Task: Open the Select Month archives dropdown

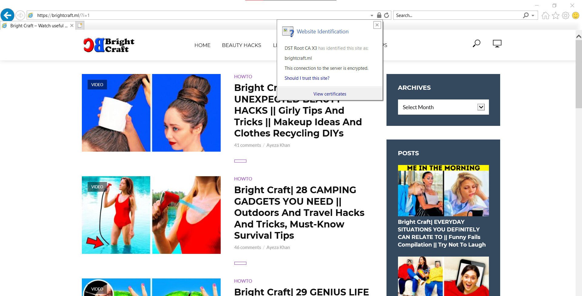Action: point(443,107)
